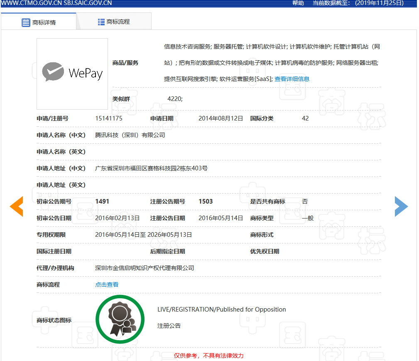This screenshot has height=361, width=419.
Task: Select exclusive right period 2016年05月14日至 2026年05月13日
Action: click(x=144, y=235)
